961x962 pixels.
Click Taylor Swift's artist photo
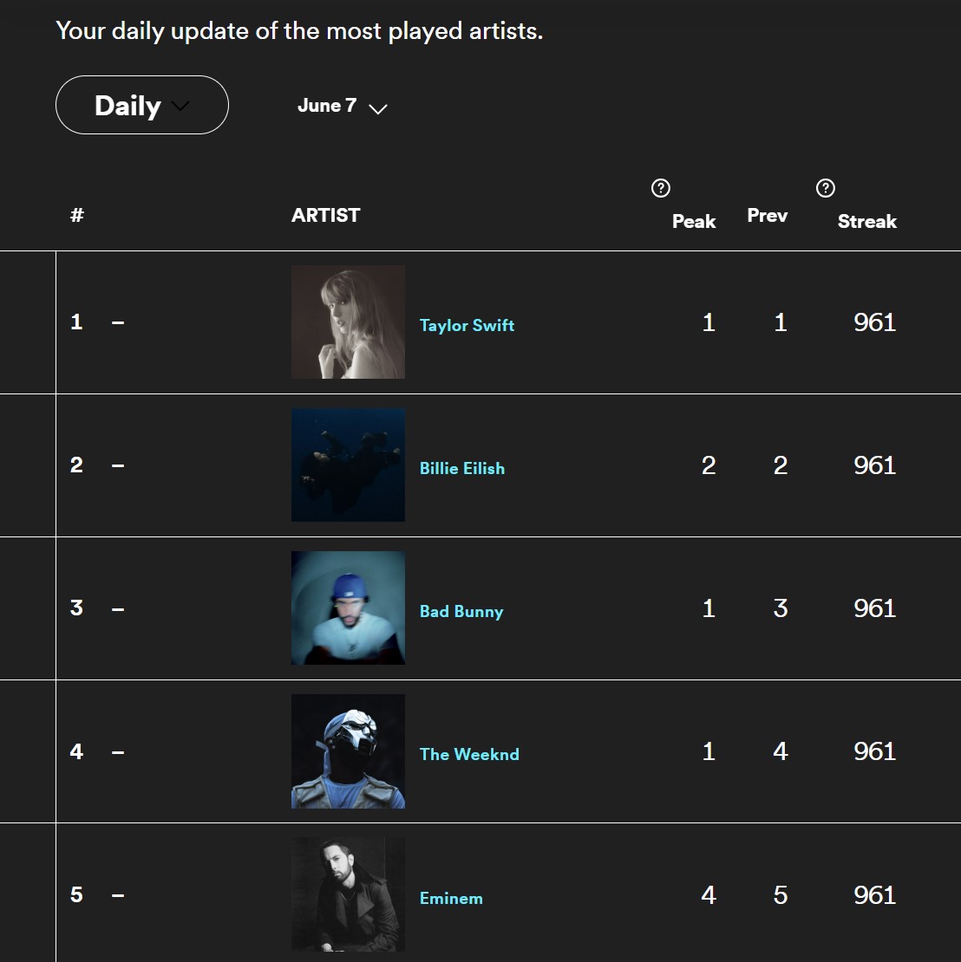(x=348, y=322)
